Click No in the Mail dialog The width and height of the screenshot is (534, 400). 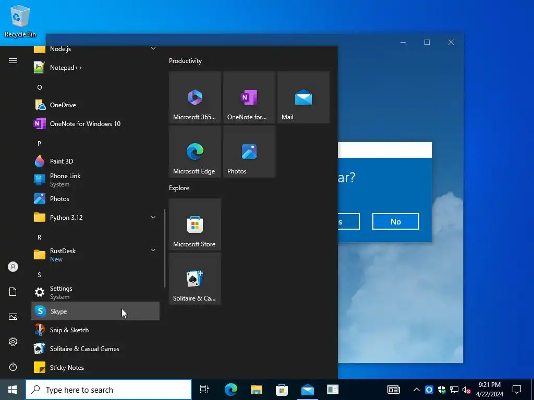tap(396, 221)
